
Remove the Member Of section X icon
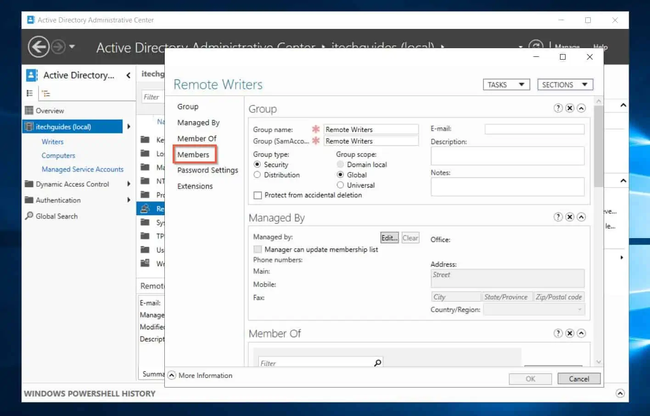pos(570,333)
